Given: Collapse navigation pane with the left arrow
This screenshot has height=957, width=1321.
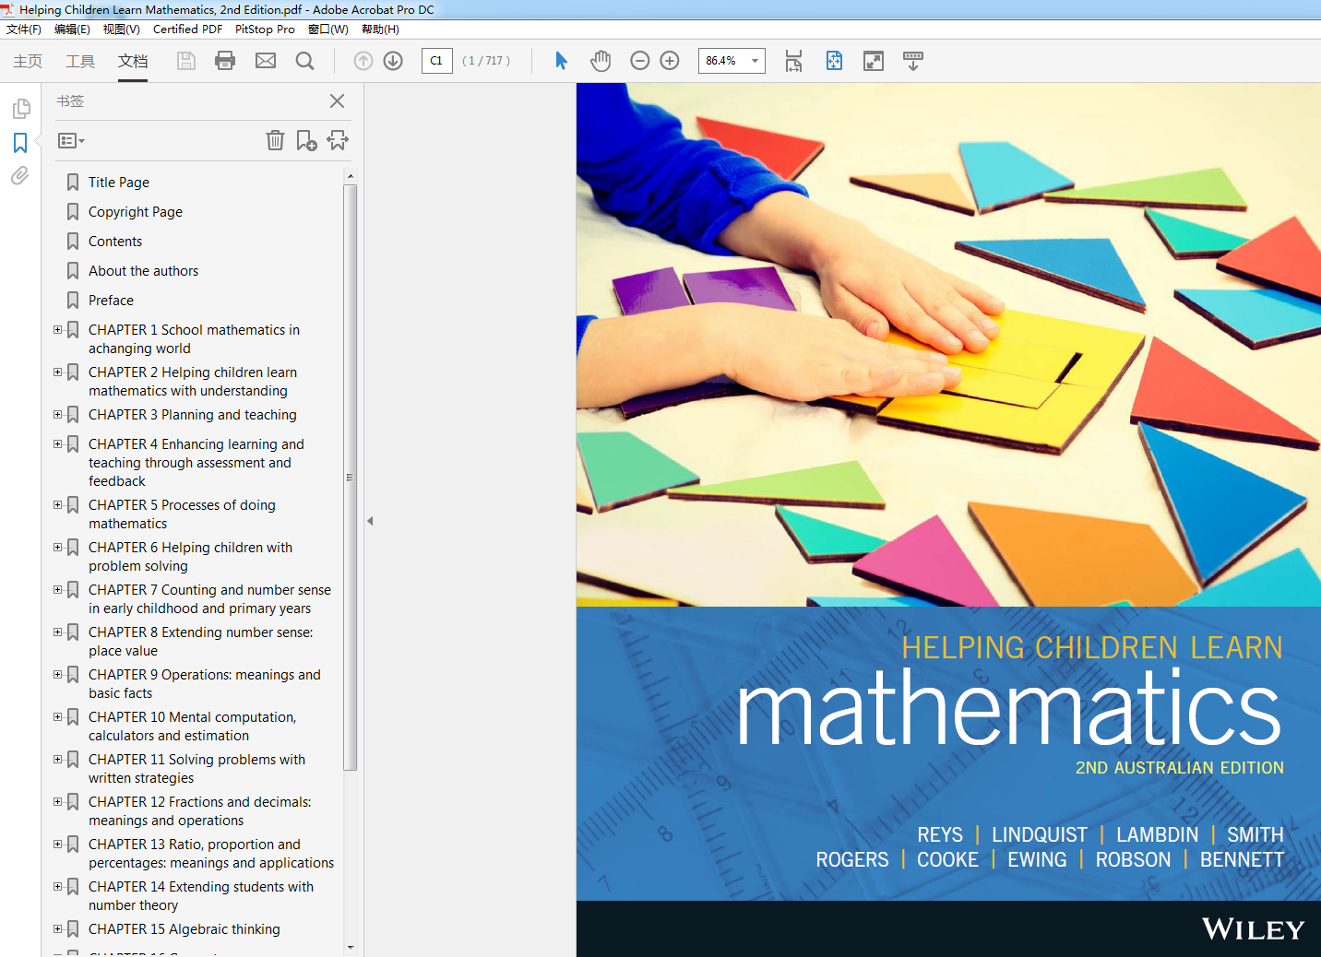Looking at the screenshot, I should [370, 521].
